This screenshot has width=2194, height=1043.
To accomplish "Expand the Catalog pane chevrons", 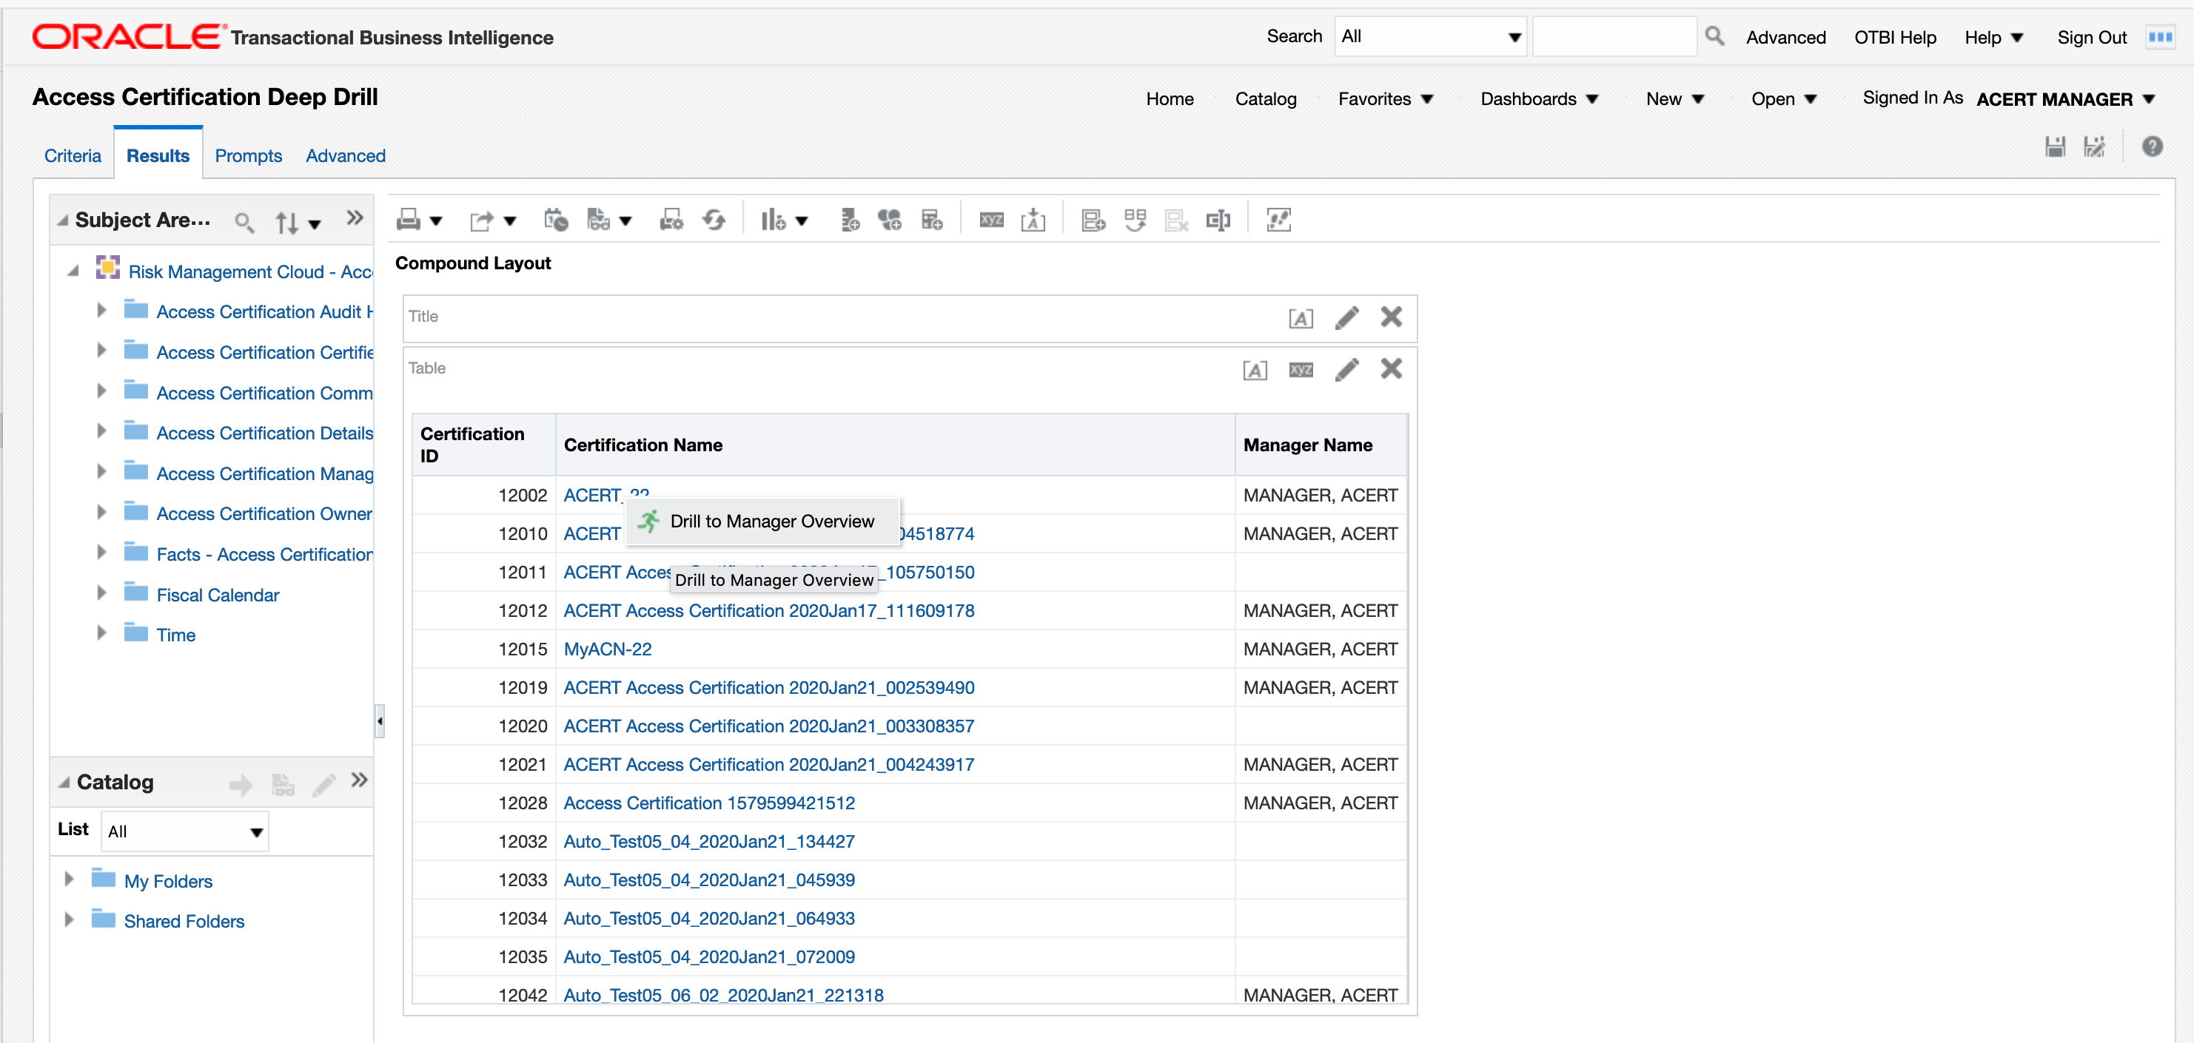I will point(360,780).
